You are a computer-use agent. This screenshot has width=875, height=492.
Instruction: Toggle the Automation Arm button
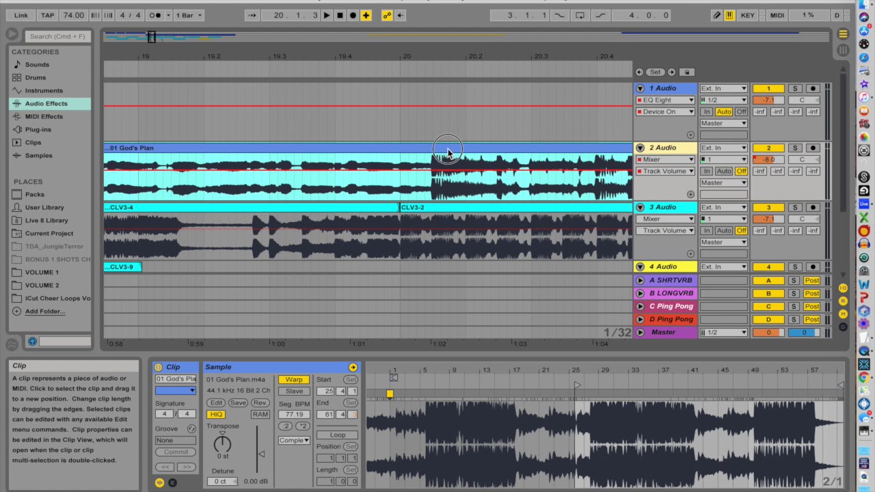click(387, 15)
